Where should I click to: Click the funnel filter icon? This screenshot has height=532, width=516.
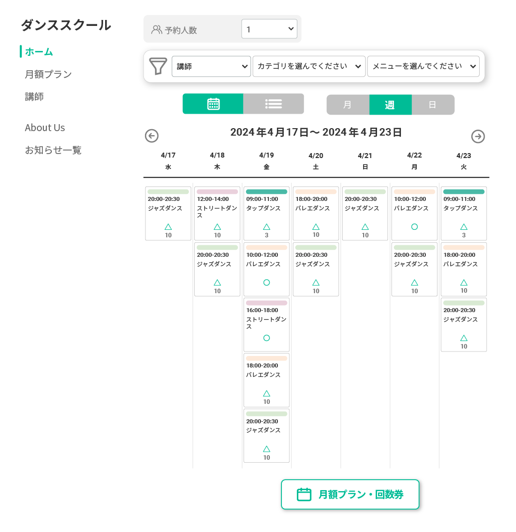tap(158, 66)
